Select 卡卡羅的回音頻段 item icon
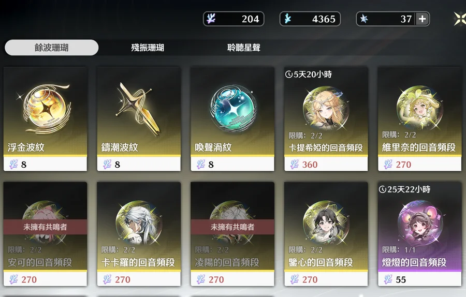Image resolution: width=466 pixels, height=297 pixels. (139, 222)
